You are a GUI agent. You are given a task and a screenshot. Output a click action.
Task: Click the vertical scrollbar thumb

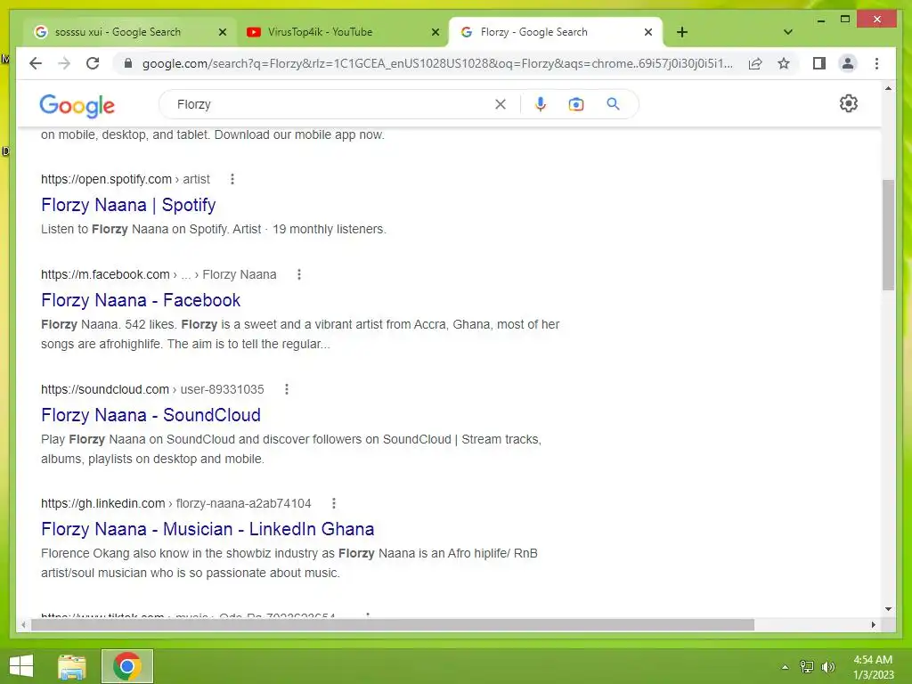coord(888,235)
